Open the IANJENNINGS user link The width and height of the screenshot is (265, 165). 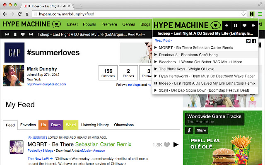37,137
